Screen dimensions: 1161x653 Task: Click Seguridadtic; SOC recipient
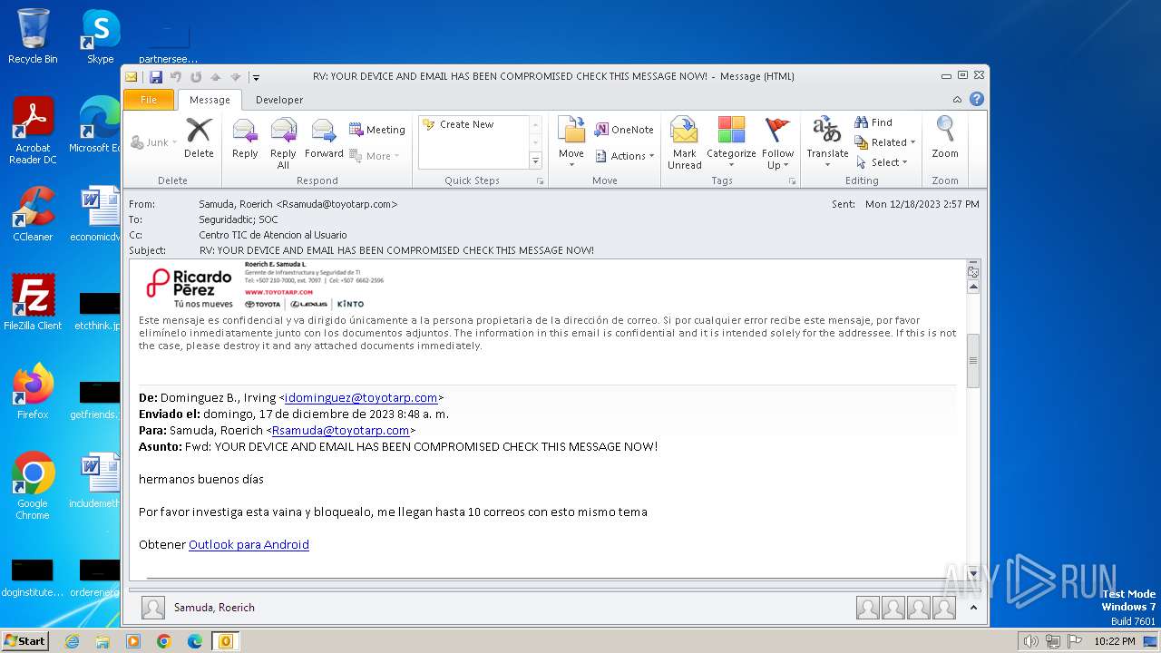(x=239, y=219)
